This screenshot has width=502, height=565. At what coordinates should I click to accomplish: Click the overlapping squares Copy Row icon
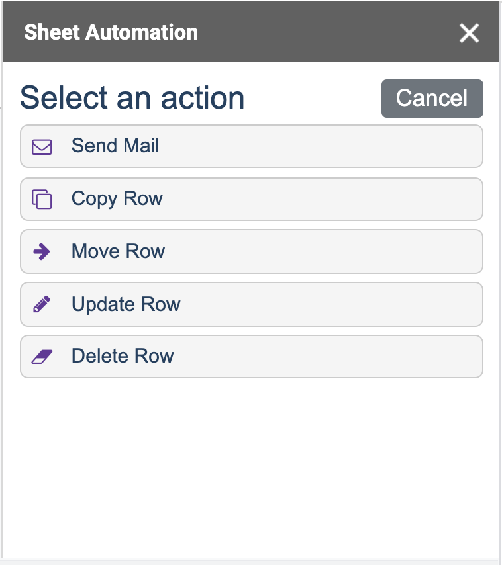pyautogui.click(x=42, y=199)
